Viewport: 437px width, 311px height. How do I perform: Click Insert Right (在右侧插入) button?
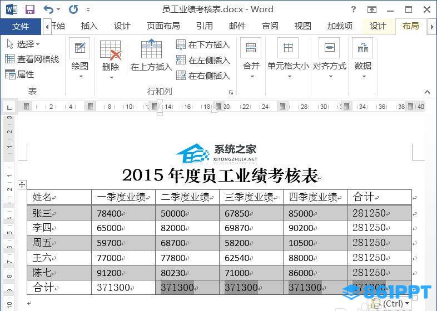pyautogui.click(x=203, y=76)
